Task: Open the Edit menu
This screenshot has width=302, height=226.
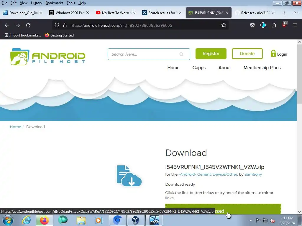Action: coord(14,3)
